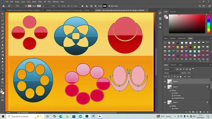Create new fill or adjustment layer
Viewport: 212px width, 119px height.
(x=197, y=112)
